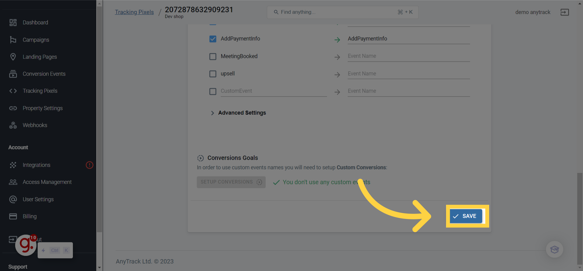583x271 pixels.
Task: Click the sidebar scrollbar up arrow
Action: point(99,4)
